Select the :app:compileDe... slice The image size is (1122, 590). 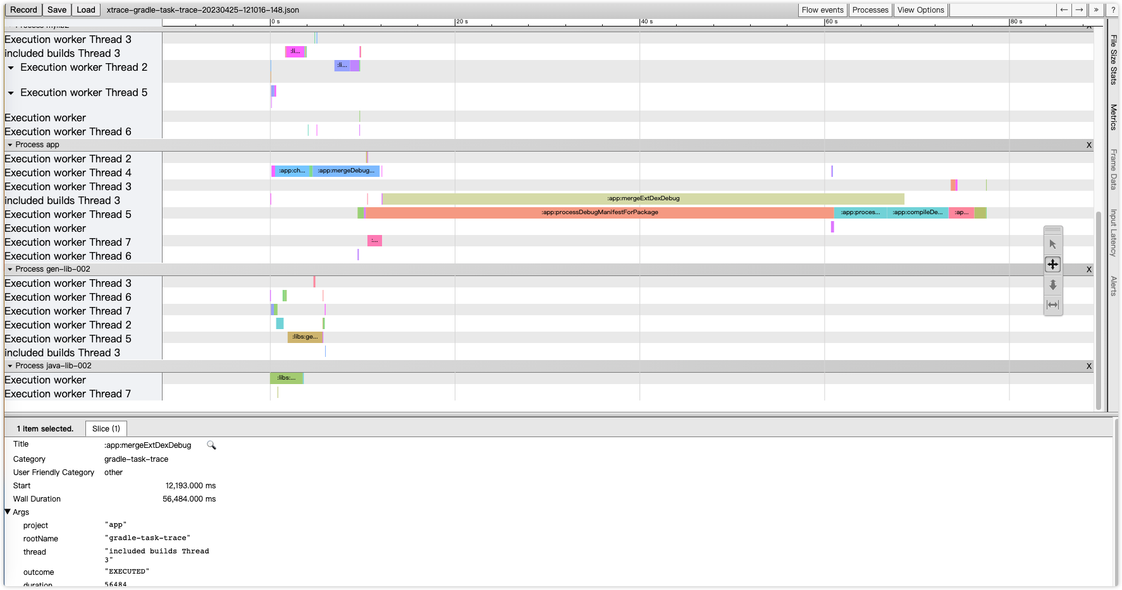pos(917,212)
